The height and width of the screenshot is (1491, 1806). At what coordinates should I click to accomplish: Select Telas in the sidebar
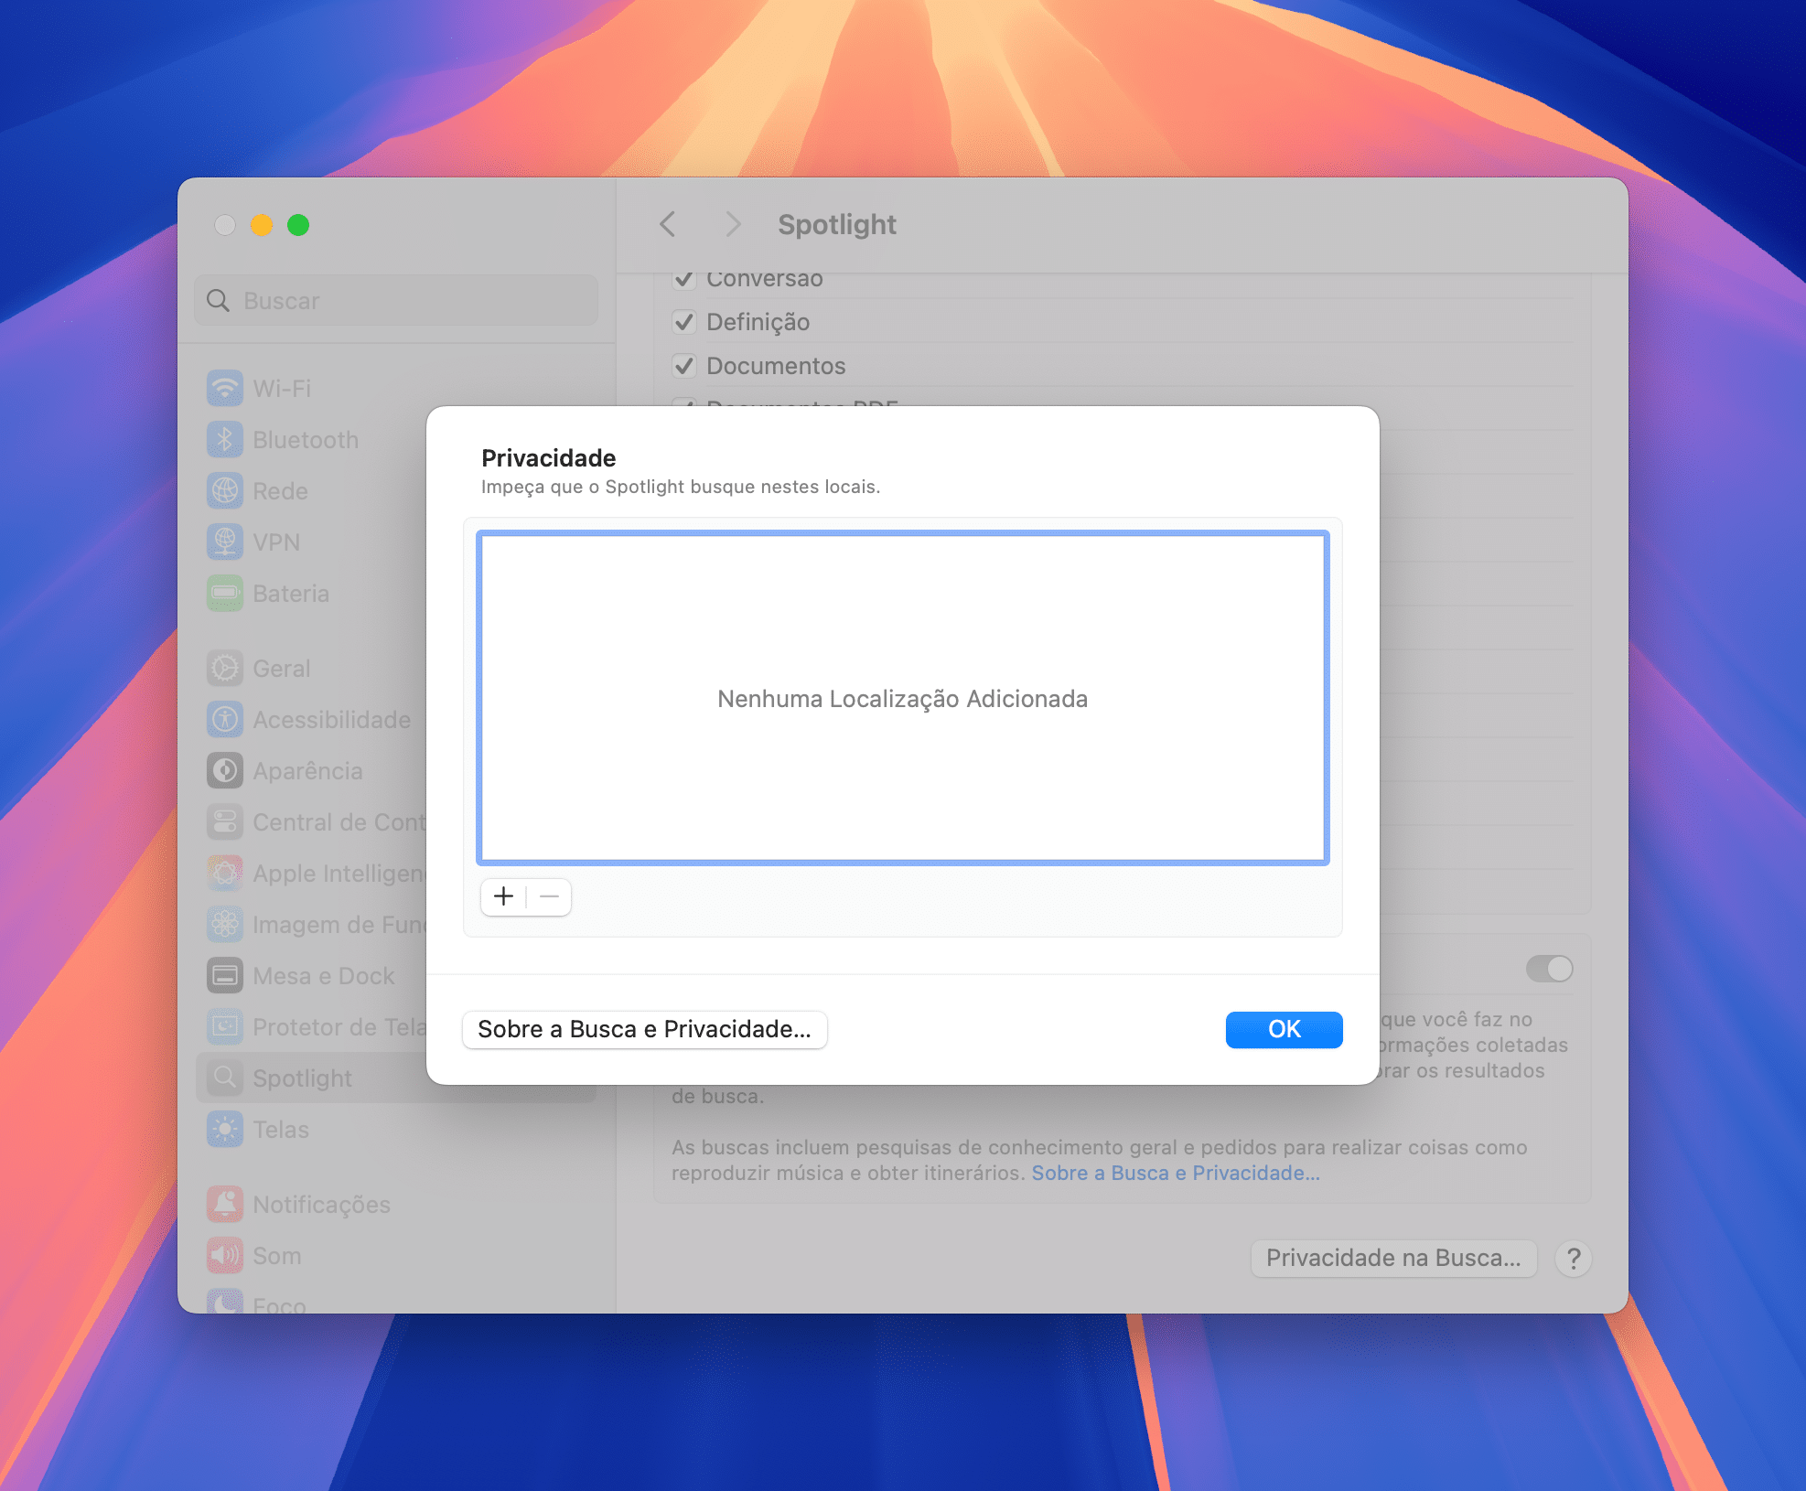[395, 1129]
